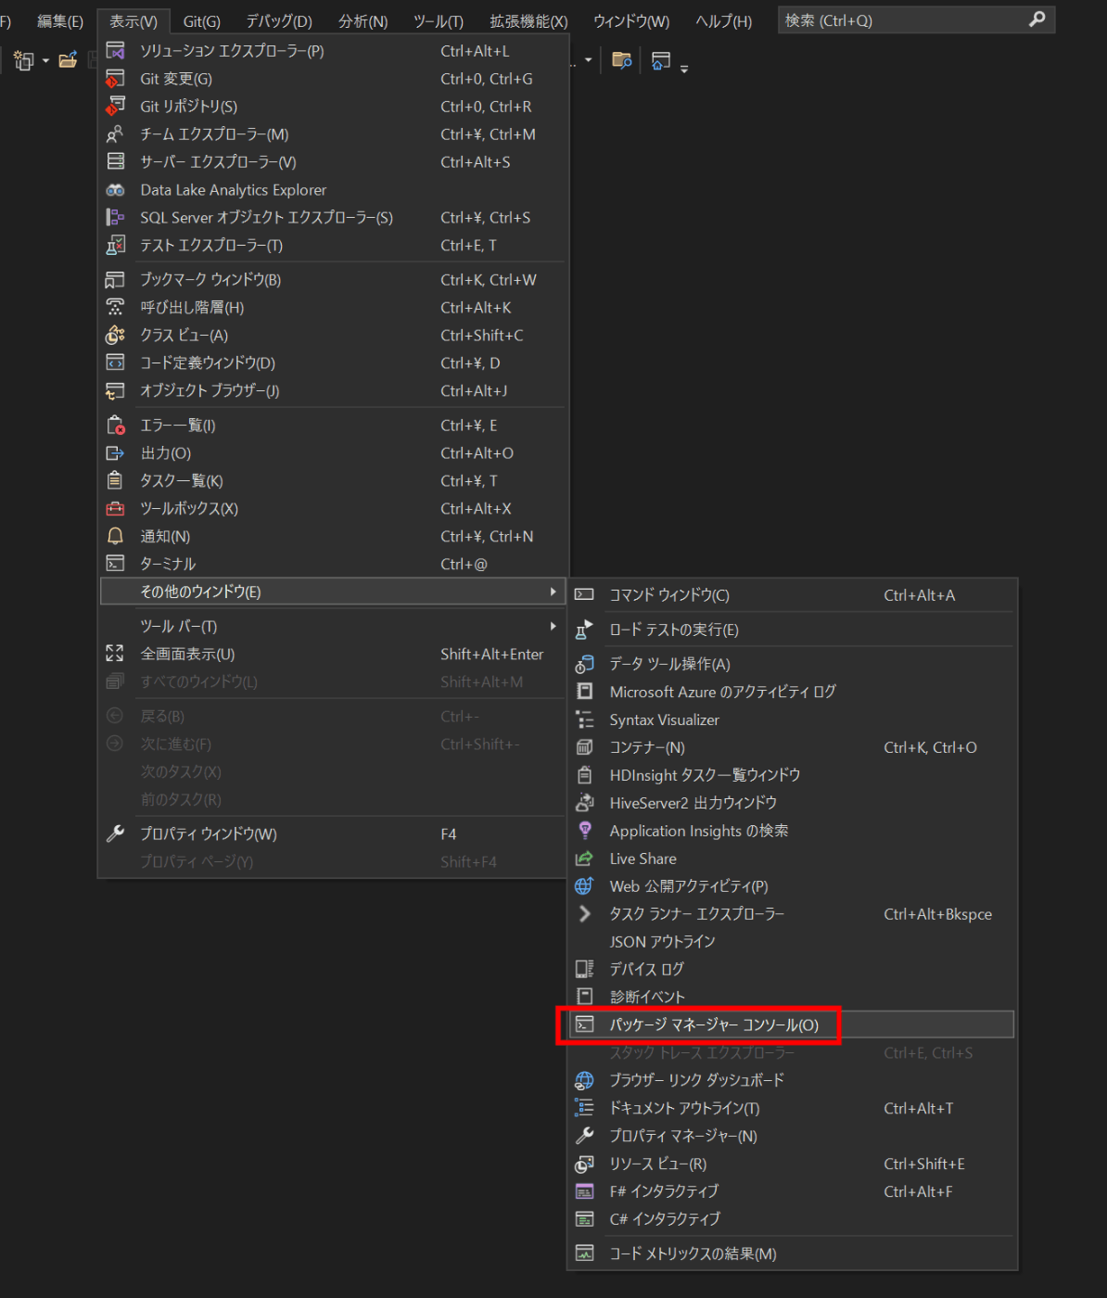The width and height of the screenshot is (1107, 1298).
Task: Click the ツールボックス icon
Action: (115, 508)
